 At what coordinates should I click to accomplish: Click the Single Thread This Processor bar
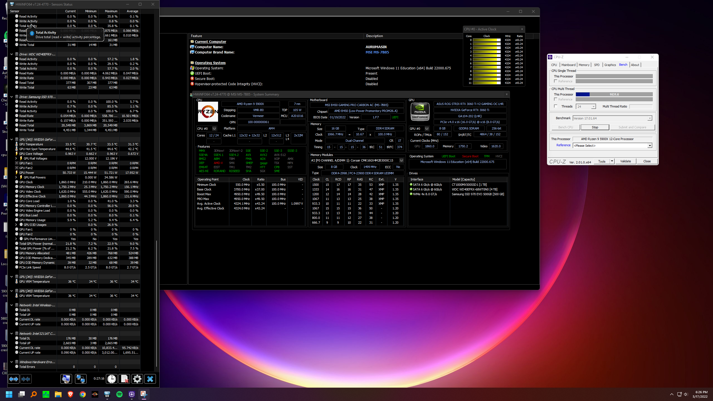tap(614, 76)
